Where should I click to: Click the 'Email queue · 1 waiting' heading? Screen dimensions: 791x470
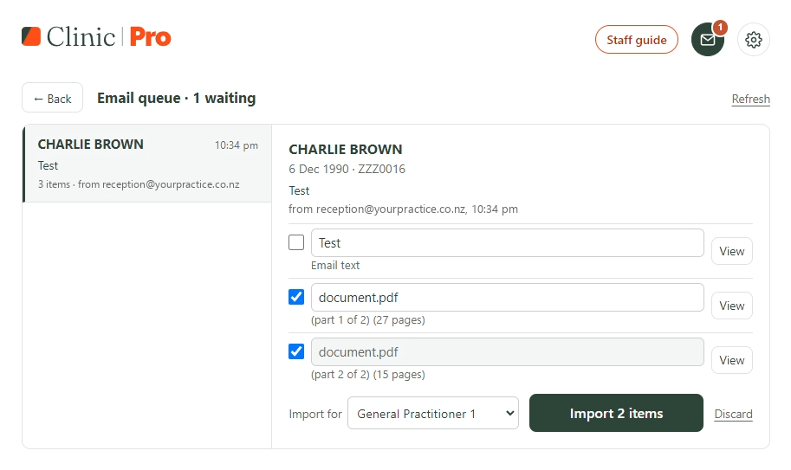point(177,98)
